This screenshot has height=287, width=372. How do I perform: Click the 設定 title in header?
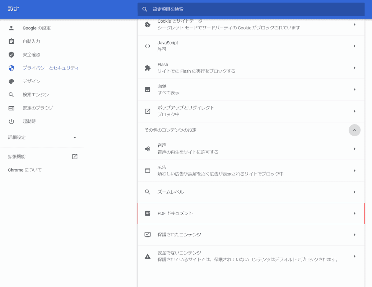[13, 9]
